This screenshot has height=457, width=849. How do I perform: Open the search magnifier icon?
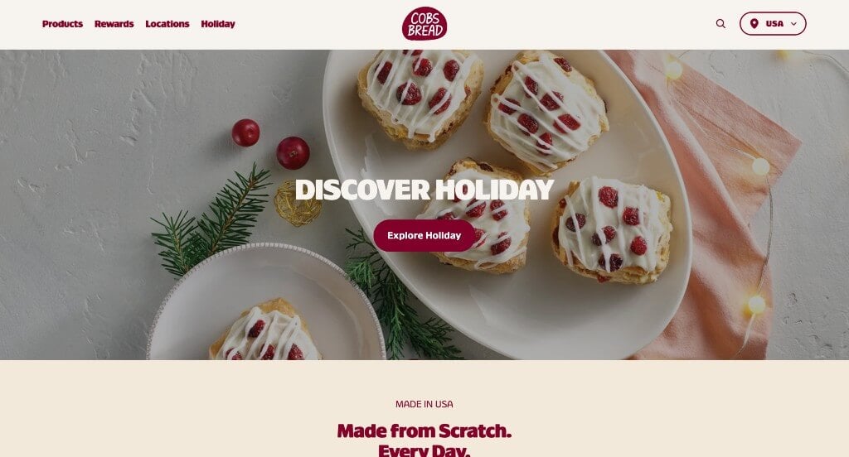click(720, 24)
